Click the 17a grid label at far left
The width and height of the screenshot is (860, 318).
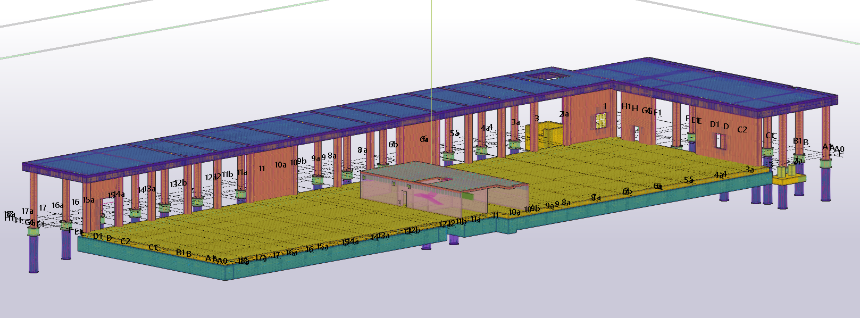(27, 211)
